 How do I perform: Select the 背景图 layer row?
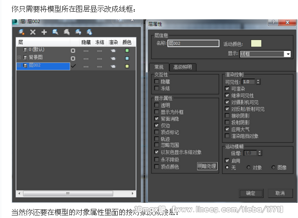click(x=76, y=58)
